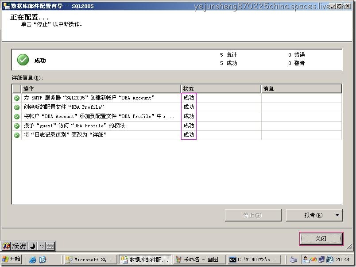Click the wizard title bar icon
356x267 pixels.
coord(6,6)
